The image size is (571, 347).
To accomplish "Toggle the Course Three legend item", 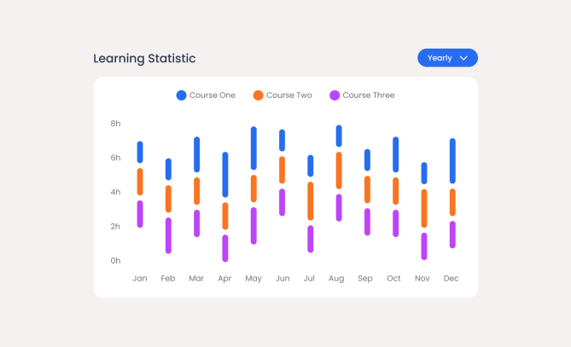I will pyautogui.click(x=363, y=95).
